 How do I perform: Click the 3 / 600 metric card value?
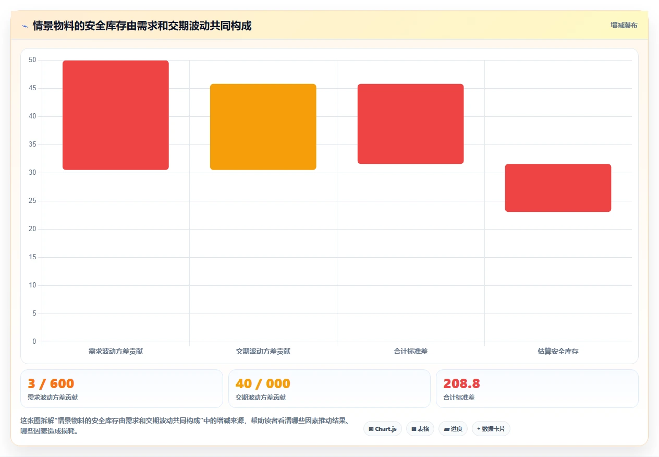51,383
